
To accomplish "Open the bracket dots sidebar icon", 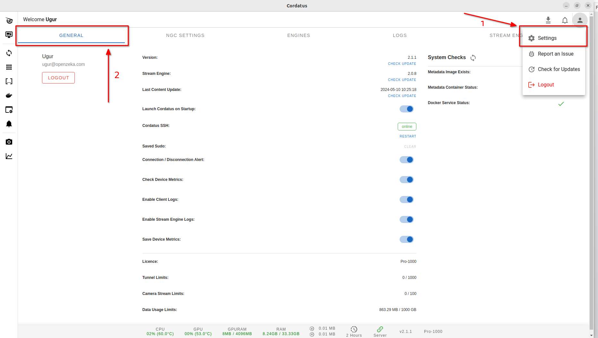I will click(9, 81).
